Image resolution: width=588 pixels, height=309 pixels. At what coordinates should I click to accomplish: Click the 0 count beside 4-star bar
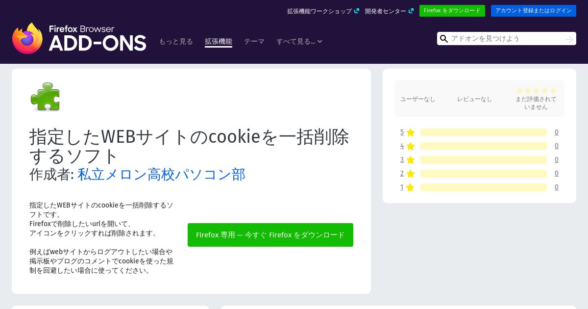coord(557,146)
